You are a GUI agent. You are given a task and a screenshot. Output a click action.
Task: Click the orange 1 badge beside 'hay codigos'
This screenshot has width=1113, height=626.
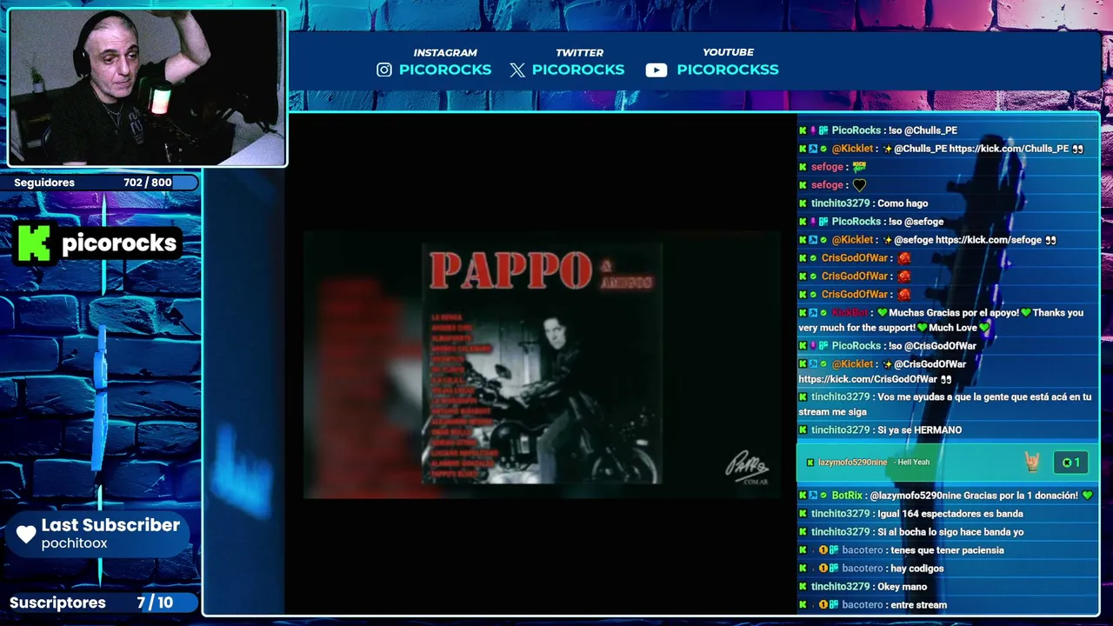tap(823, 569)
